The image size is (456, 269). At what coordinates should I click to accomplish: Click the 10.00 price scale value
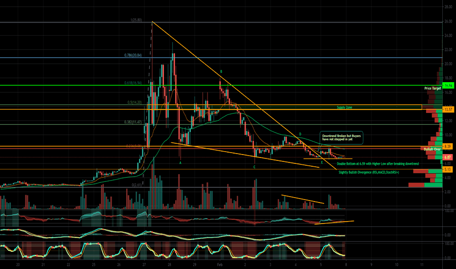(448, 135)
